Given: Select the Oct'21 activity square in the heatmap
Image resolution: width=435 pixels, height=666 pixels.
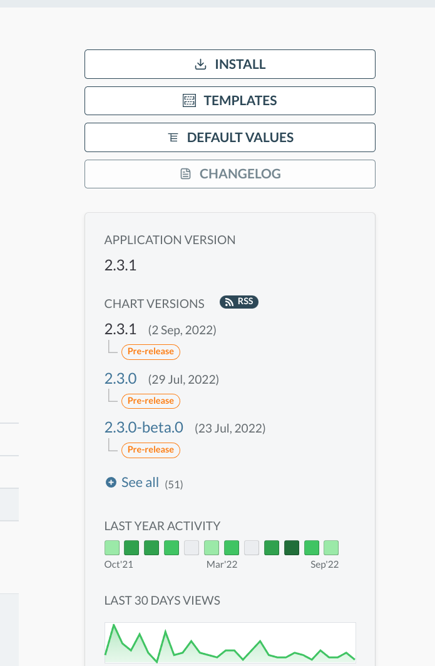Looking at the screenshot, I should click(x=111, y=547).
